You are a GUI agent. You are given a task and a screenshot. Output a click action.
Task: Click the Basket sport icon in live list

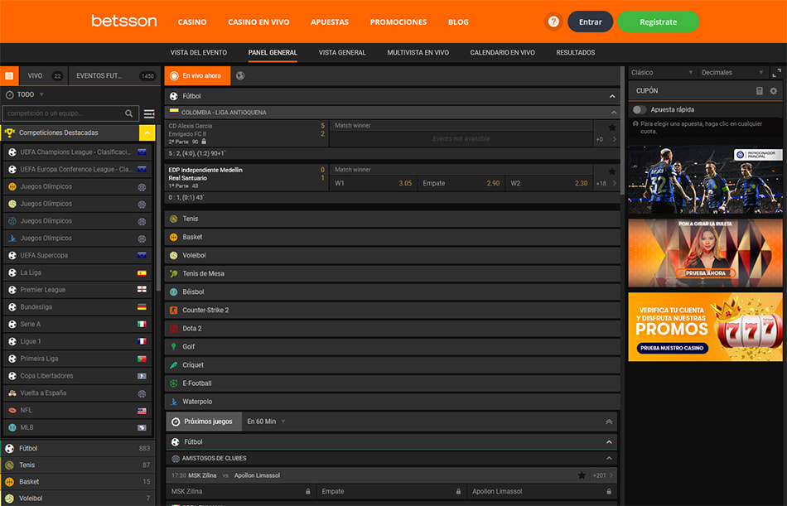[174, 237]
